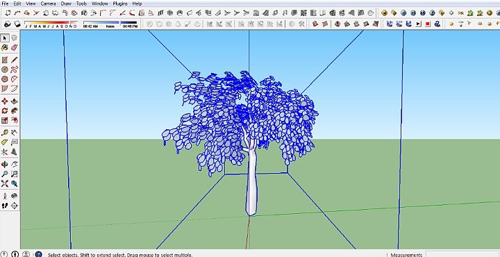Screen dimensions: 500x257
Task: Select the Pan hand tool
Action: 14,165
